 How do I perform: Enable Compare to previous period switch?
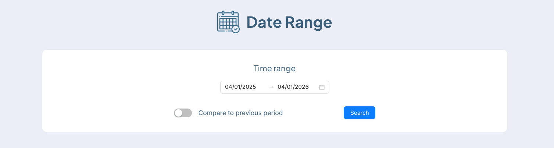(x=183, y=113)
